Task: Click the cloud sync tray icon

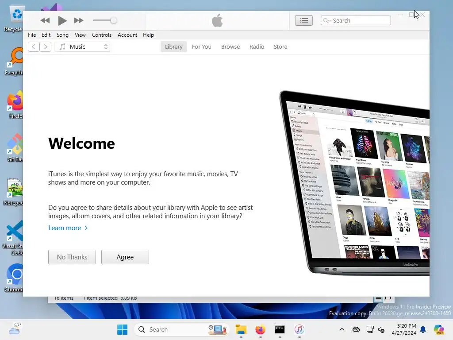Action: tap(356, 329)
